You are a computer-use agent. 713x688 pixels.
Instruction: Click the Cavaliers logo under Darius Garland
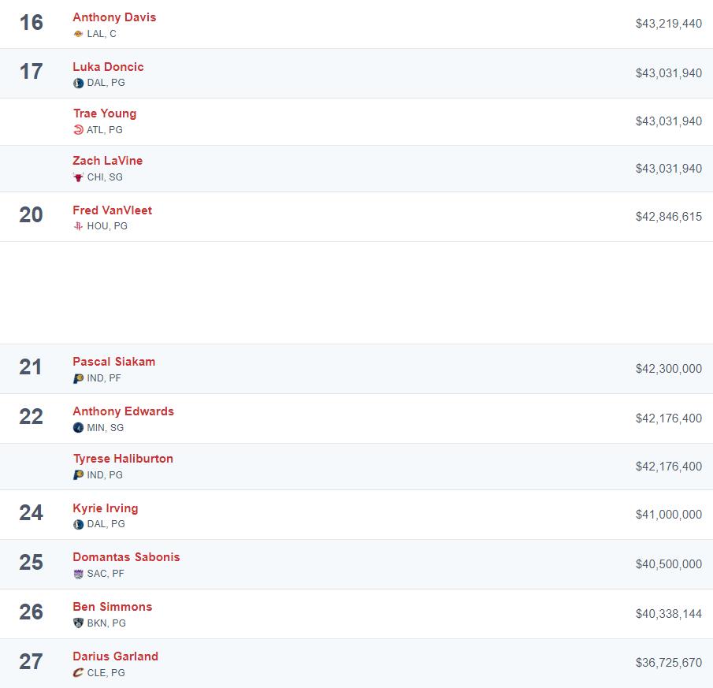(78, 673)
